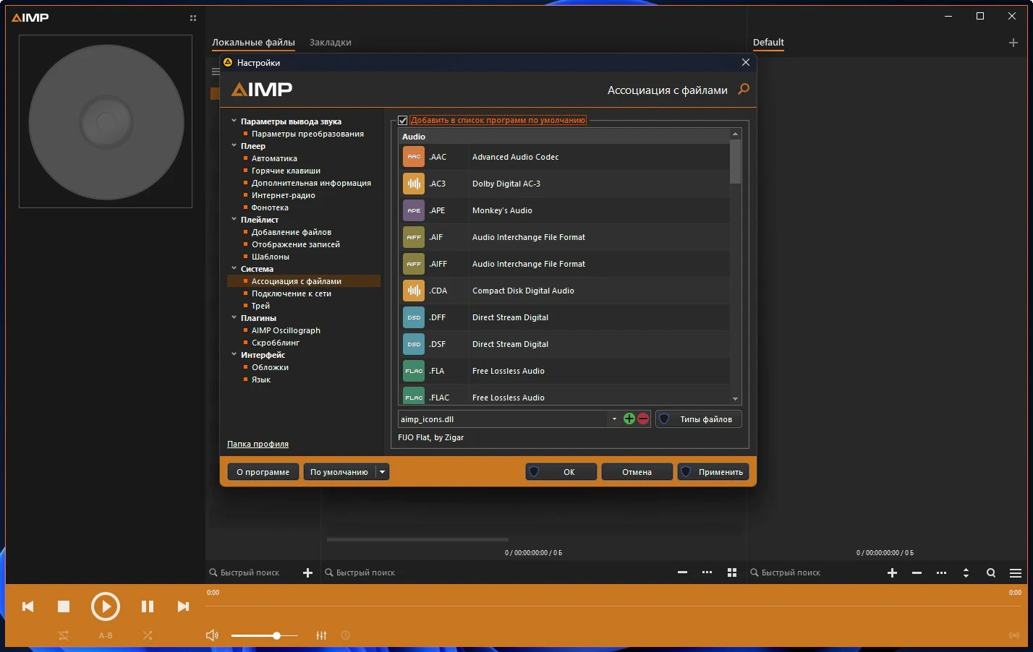Switch to the 'Закладки' tab

pos(331,43)
